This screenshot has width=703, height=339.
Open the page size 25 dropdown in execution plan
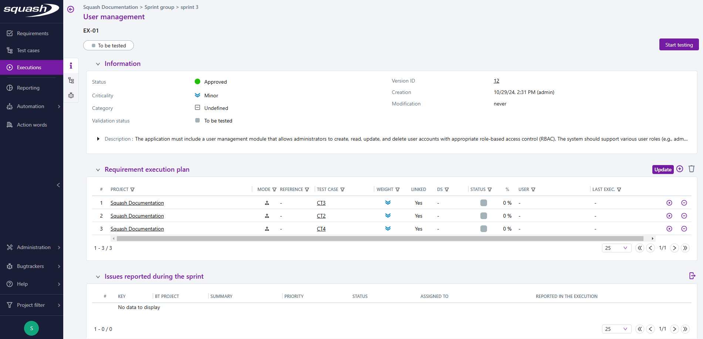coord(616,248)
